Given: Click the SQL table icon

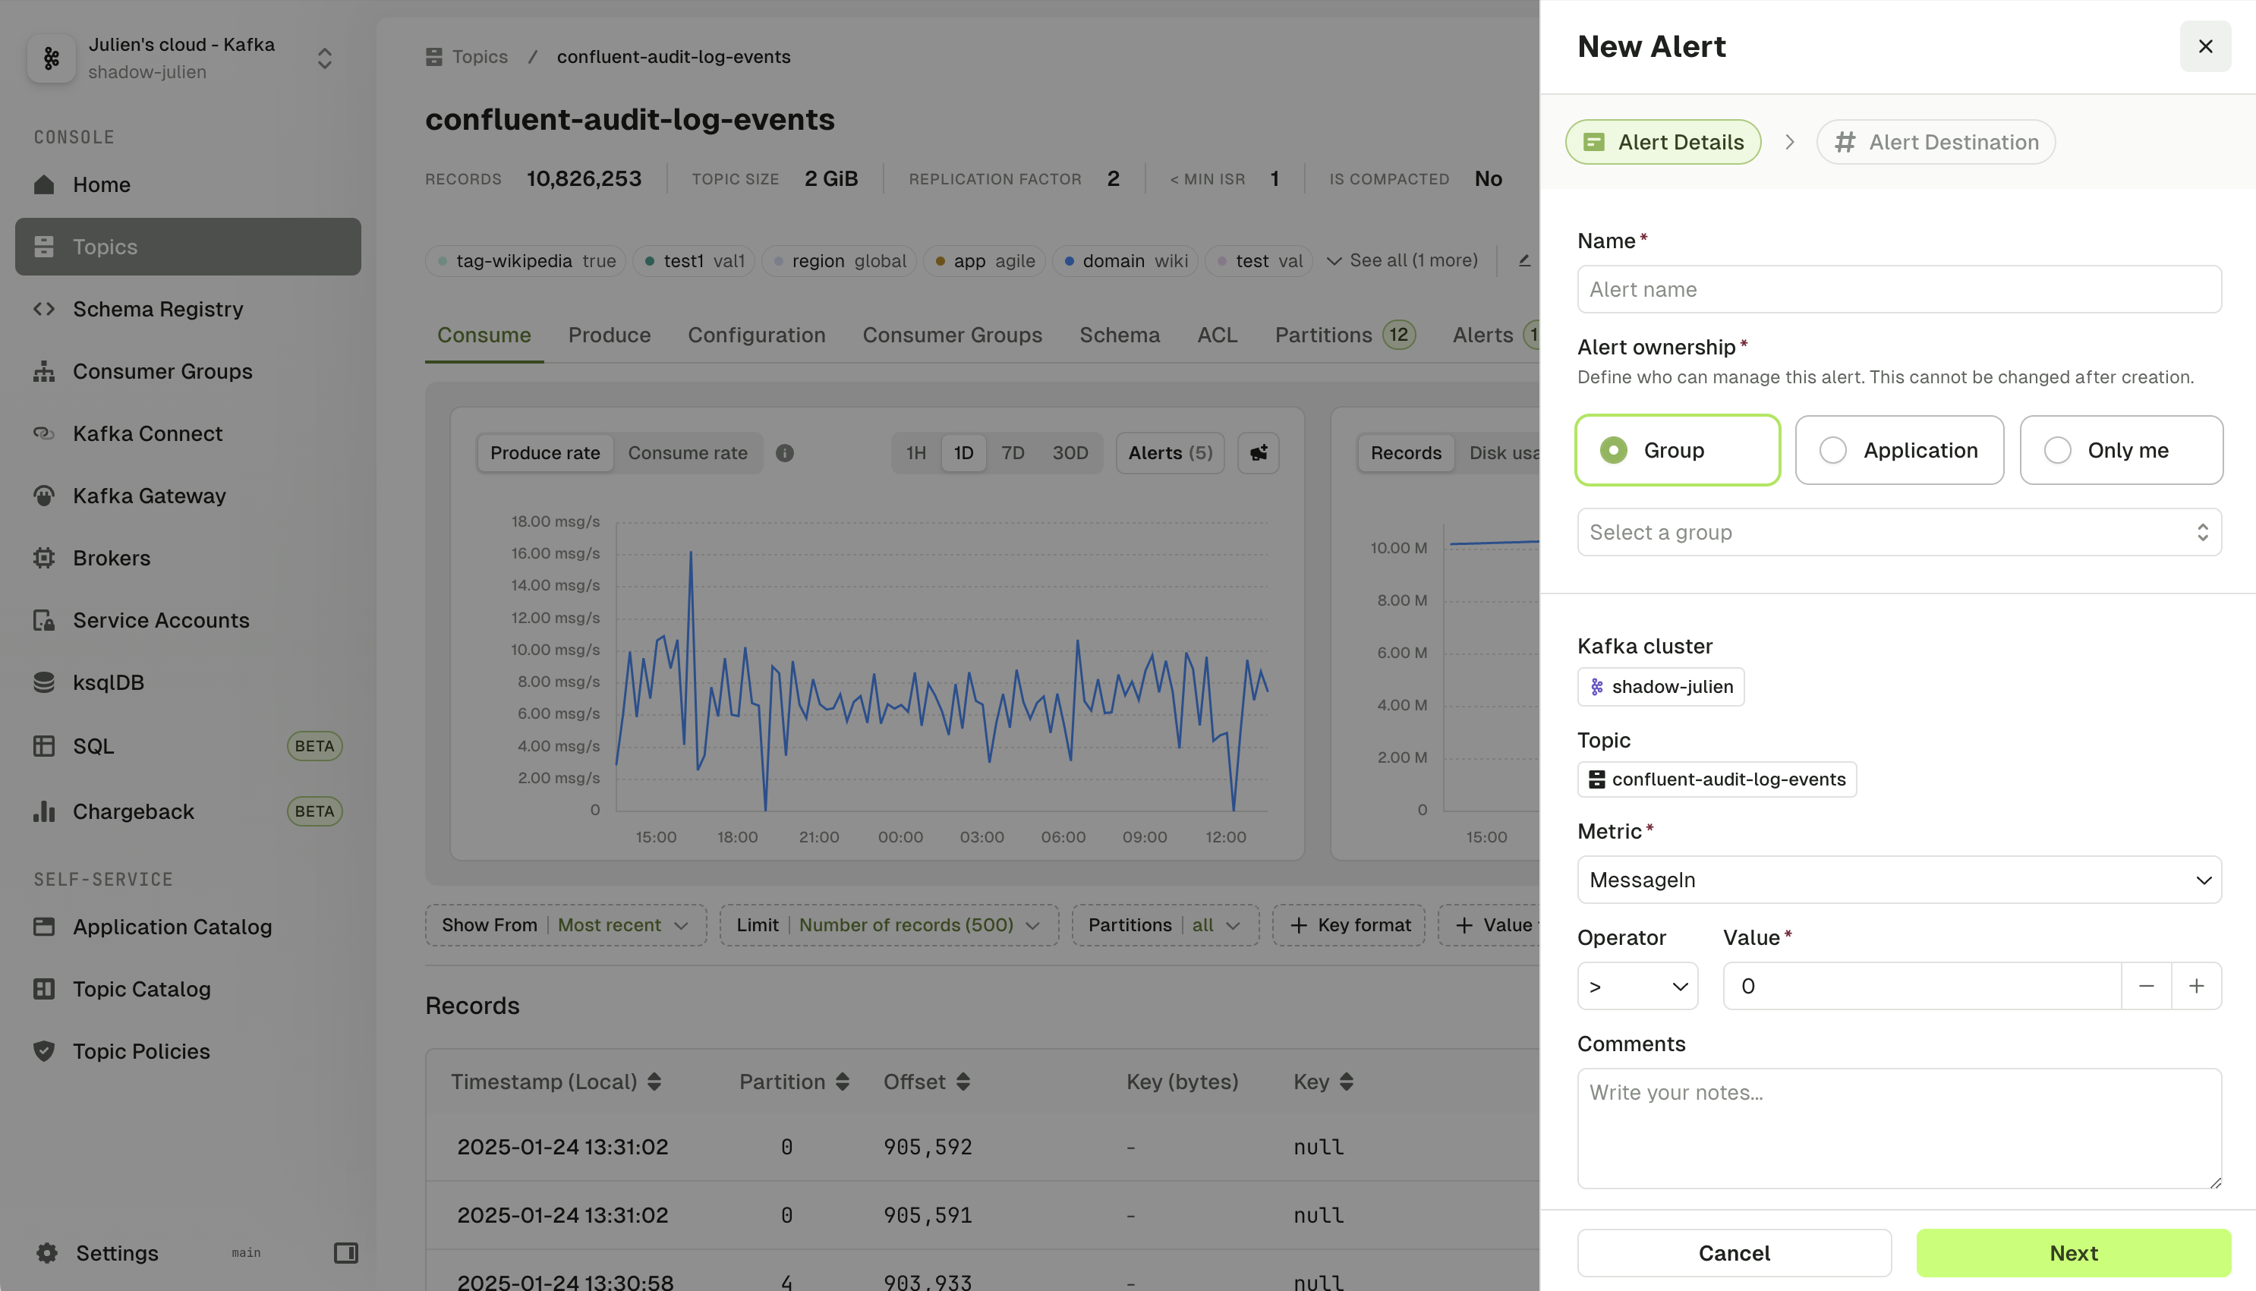Looking at the screenshot, I should point(43,746).
